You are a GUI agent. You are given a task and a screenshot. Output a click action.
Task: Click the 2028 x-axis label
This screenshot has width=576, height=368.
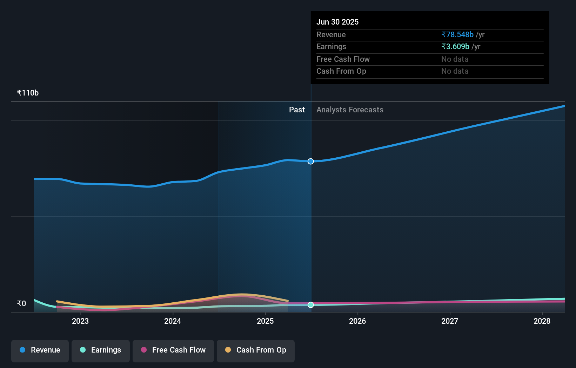(542, 321)
